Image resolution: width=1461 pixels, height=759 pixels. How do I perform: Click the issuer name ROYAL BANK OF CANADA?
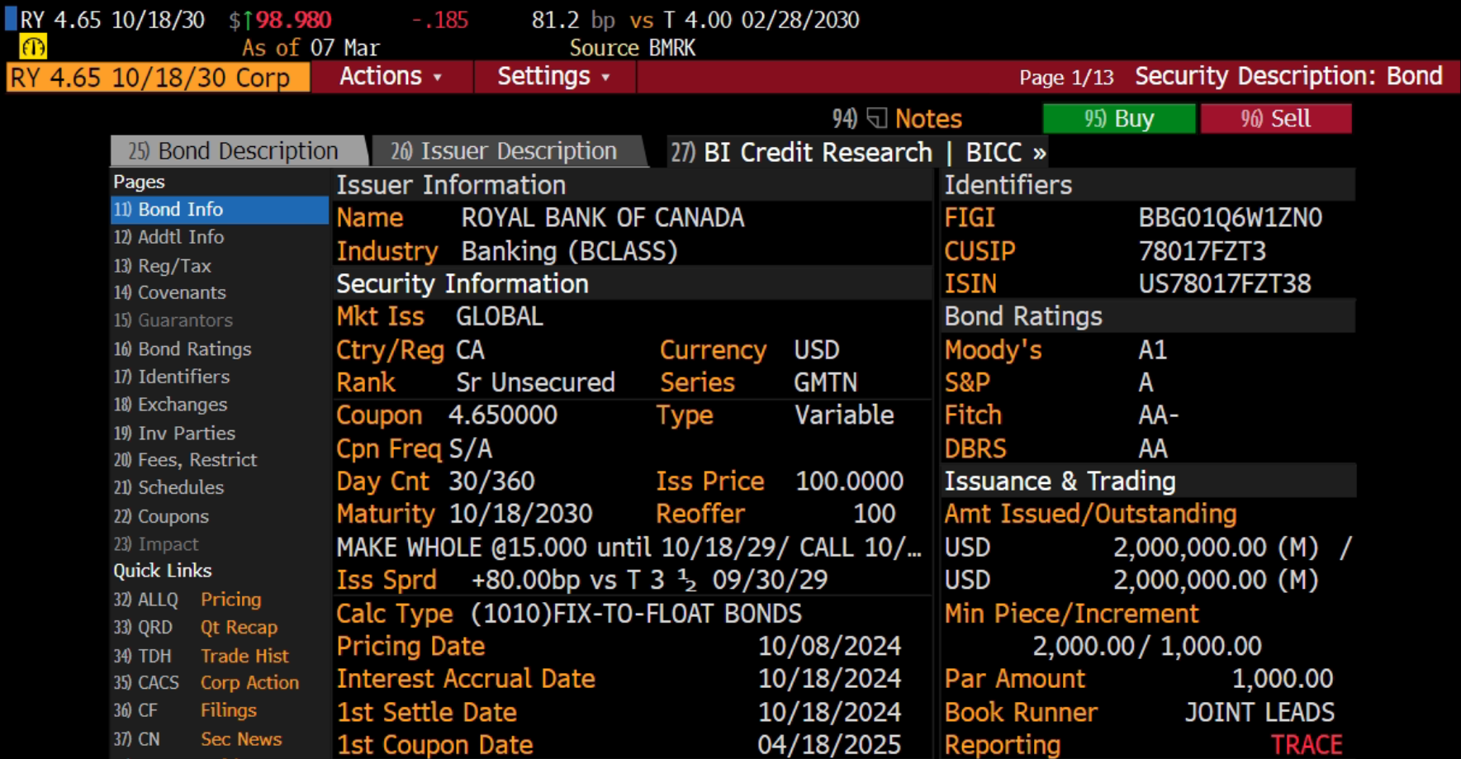[603, 218]
